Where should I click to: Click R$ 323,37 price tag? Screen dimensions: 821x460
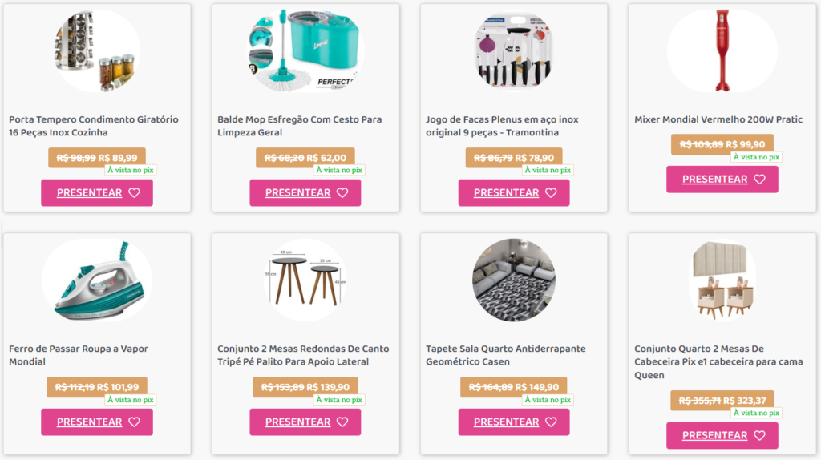744,401
